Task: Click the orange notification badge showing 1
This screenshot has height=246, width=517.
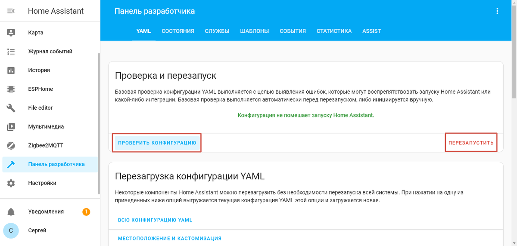Action: tap(86, 212)
